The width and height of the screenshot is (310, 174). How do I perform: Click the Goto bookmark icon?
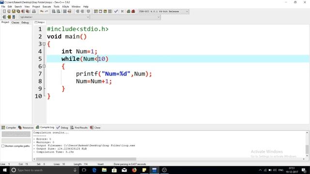coord(14,17)
